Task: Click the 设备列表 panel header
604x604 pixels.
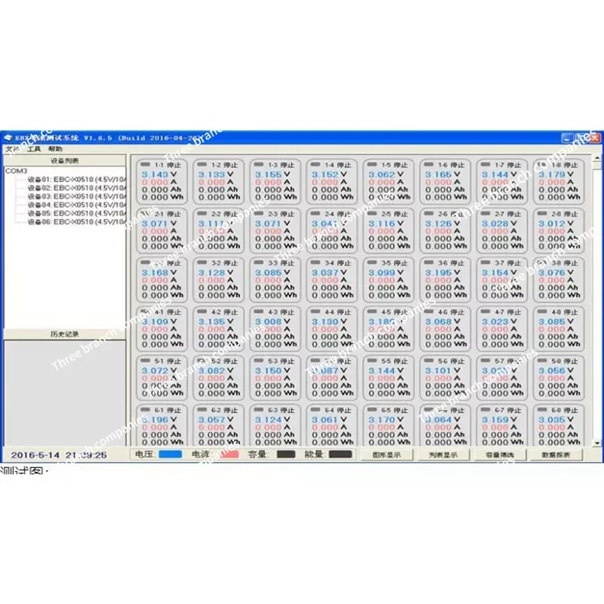Action: click(65, 161)
